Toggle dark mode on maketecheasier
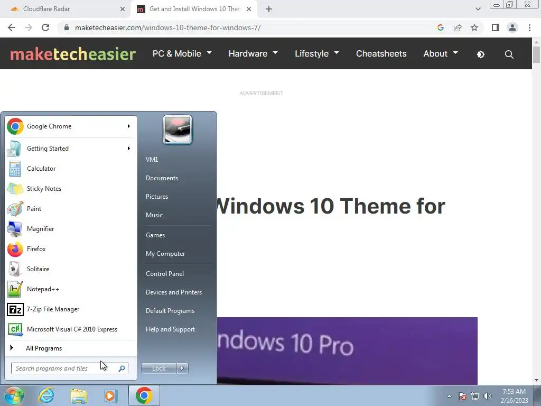The width and height of the screenshot is (541, 406). (481, 54)
